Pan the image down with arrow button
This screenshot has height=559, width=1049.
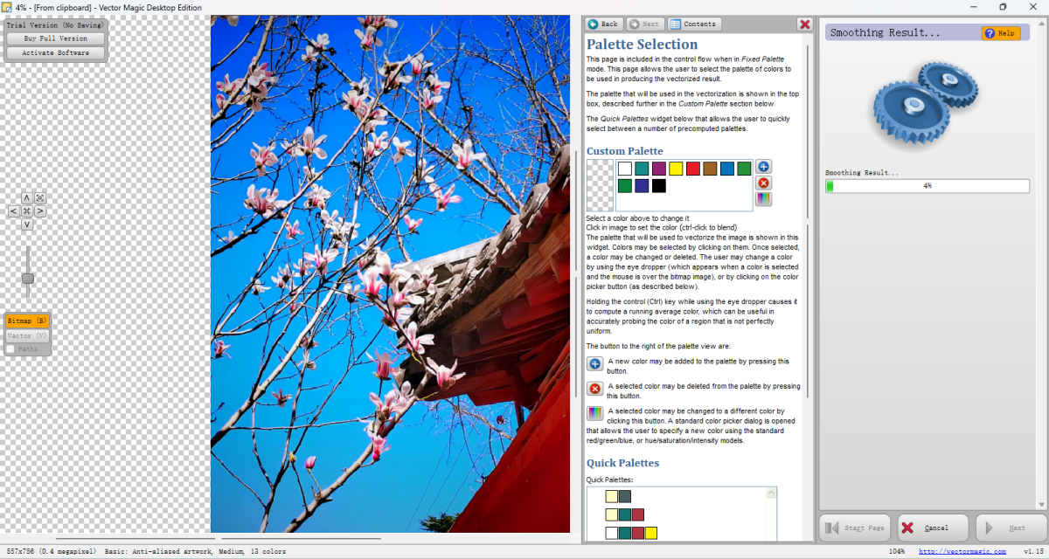tap(27, 224)
